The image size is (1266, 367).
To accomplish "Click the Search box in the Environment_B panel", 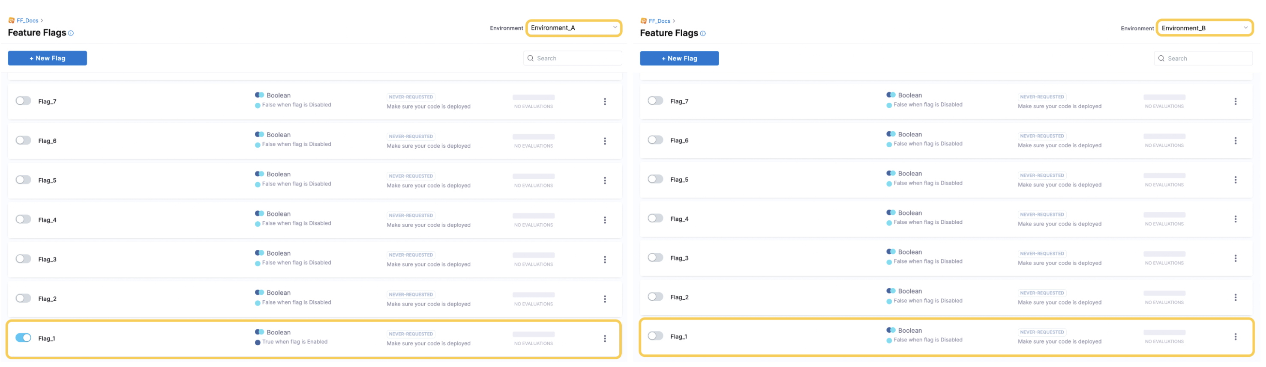I will click(x=1203, y=58).
